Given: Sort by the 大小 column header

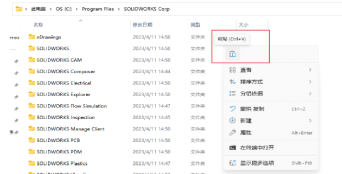Looking at the screenshot, I should pos(244,25).
